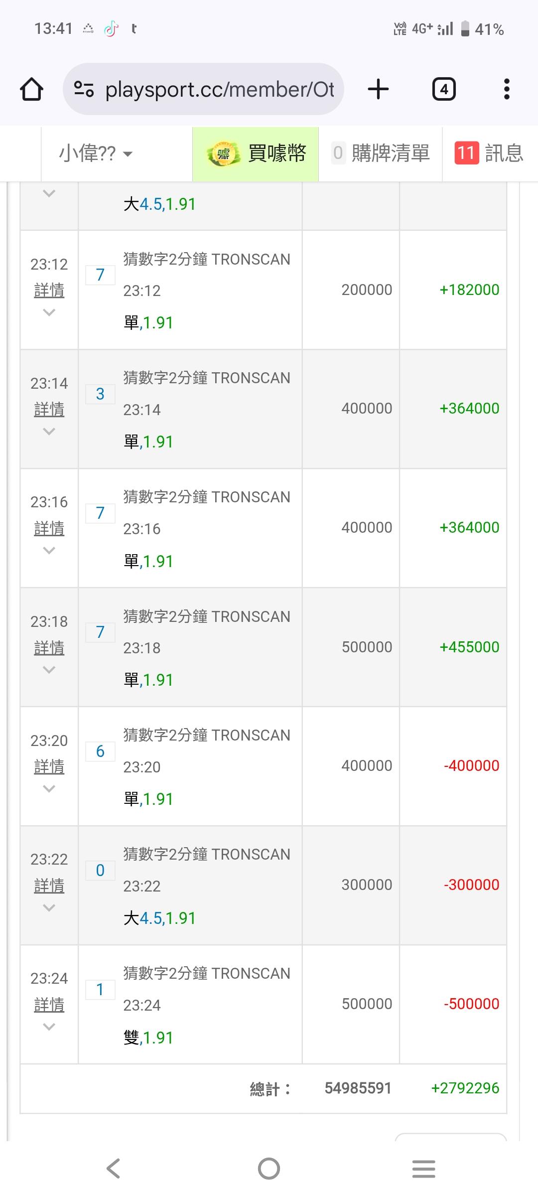Open 詳情 link for 23:18 bet

(49, 648)
